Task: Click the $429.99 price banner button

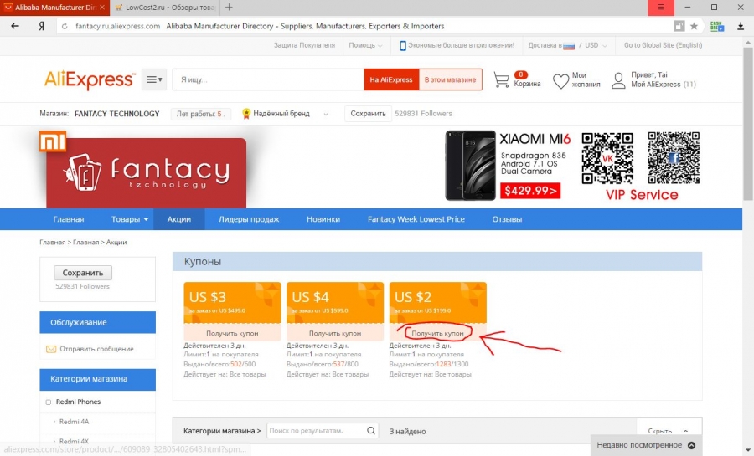Action: pyautogui.click(x=530, y=191)
